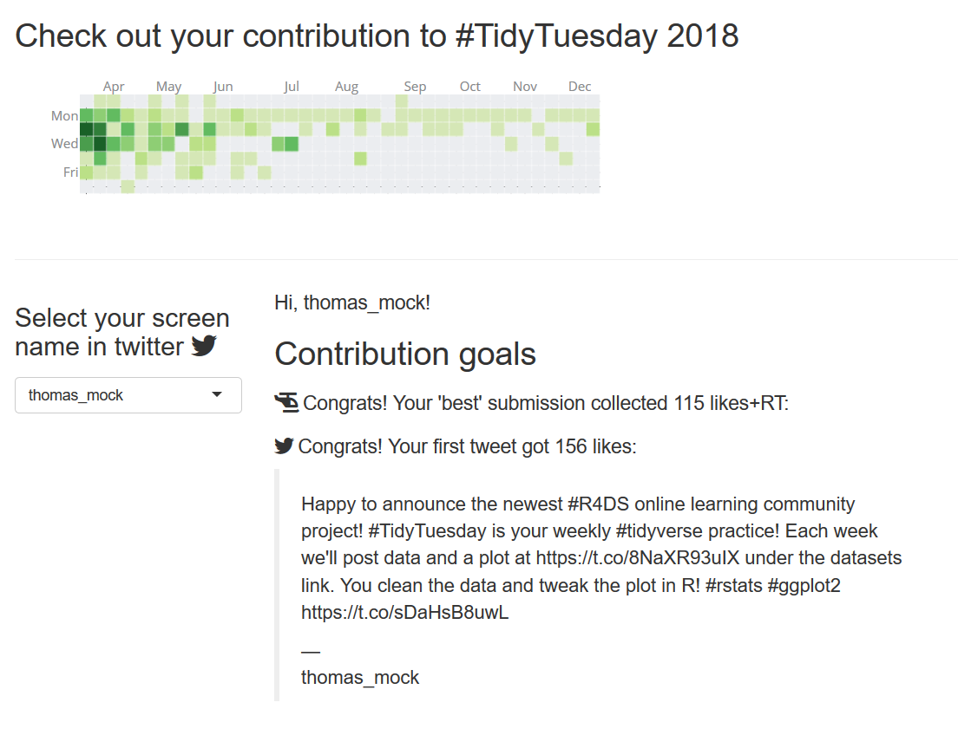The image size is (958, 735).
Task: Click the #ggplot2 hashtag in the tweet
Action: point(804,585)
